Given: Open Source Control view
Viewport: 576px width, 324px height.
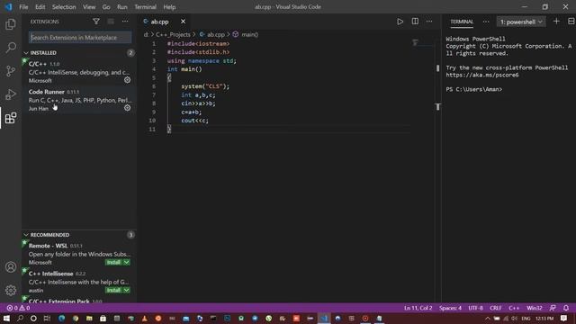Looking at the screenshot, I should coord(11,71).
